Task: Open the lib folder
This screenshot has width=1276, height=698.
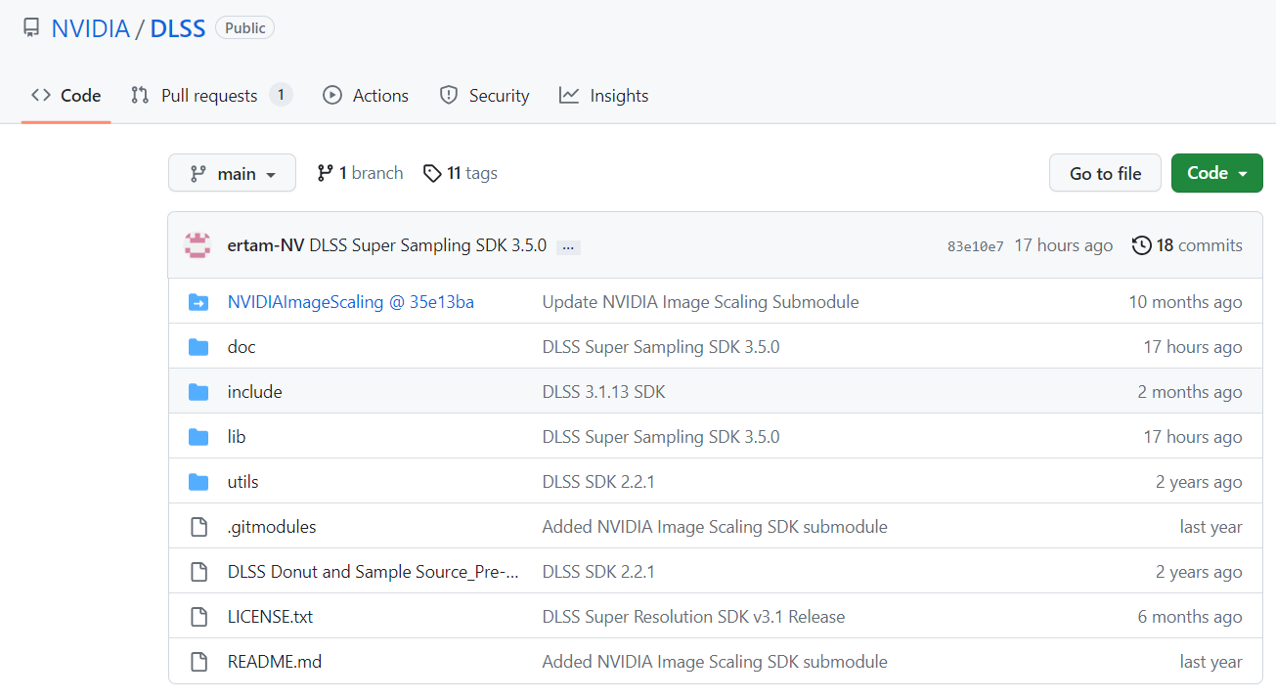Action: [237, 437]
